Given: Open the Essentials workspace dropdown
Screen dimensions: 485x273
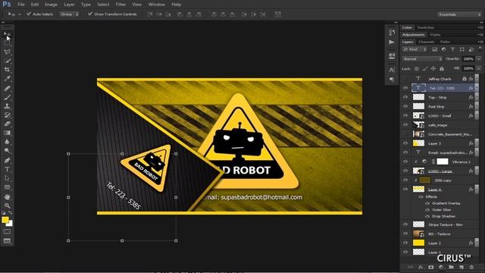Looking at the screenshot, I should coord(459,14).
